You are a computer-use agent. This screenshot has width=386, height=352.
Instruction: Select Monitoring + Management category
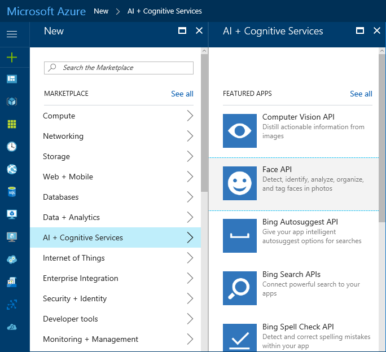click(115, 339)
